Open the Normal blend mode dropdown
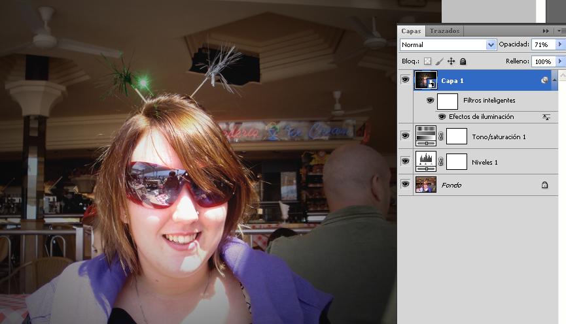This screenshot has height=324, width=566. (x=491, y=45)
